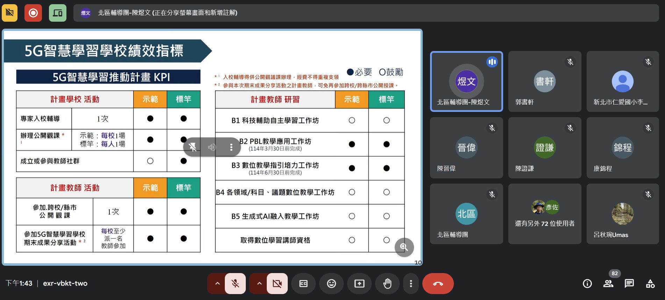Click the red recording indicator icon
This screenshot has width=665, height=300.
33,13
